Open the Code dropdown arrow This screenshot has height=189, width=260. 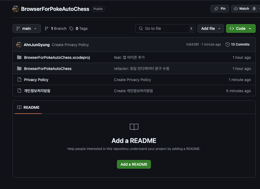click(x=250, y=29)
